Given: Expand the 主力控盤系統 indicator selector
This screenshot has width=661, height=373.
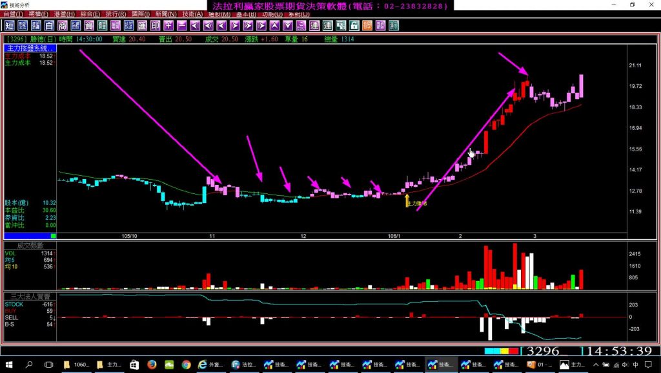Looking at the screenshot, I should (30, 48).
